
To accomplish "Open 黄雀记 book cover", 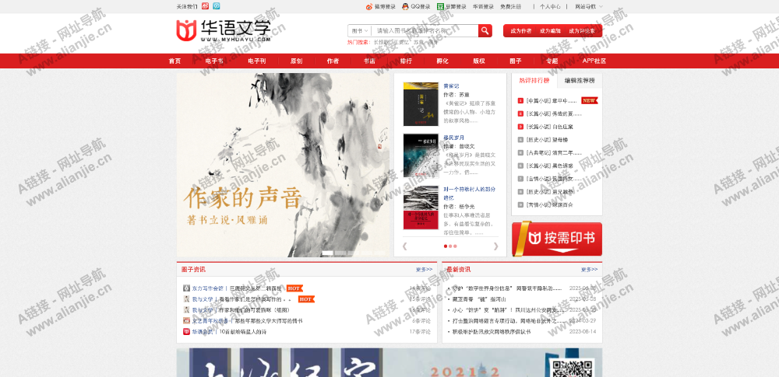I will (421, 103).
